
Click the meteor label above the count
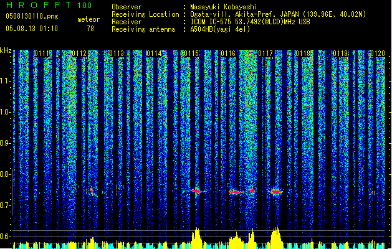[x=88, y=19]
